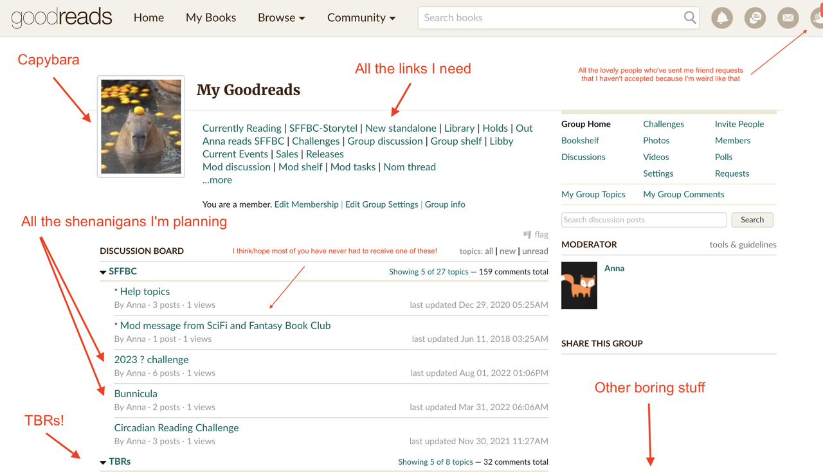Open the Sales link
This screenshot has height=475, width=823.
pyautogui.click(x=287, y=154)
